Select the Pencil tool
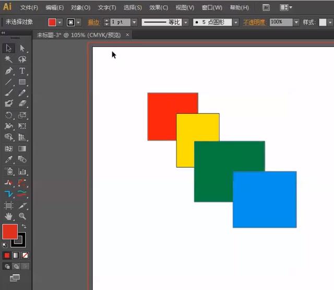The height and width of the screenshot is (290, 334). [22, 93]
